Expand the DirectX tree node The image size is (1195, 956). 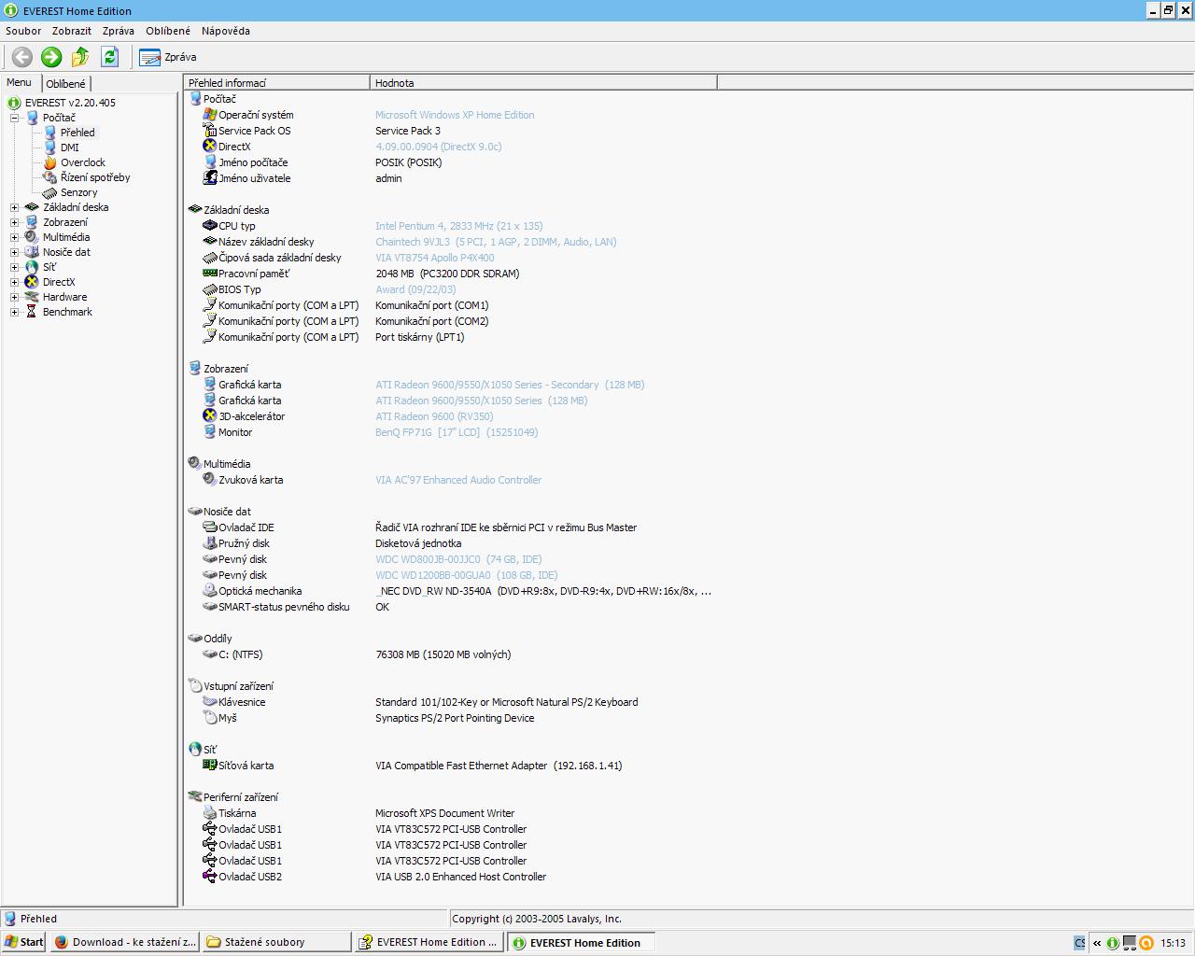[x=14, y=282]
